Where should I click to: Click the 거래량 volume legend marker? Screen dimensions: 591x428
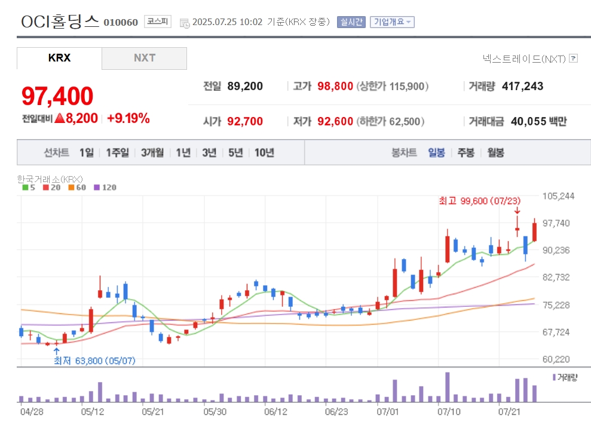(x=565, y=377)
